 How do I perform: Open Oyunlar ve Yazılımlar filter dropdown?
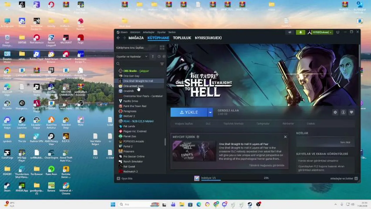[x=132, y=56]
